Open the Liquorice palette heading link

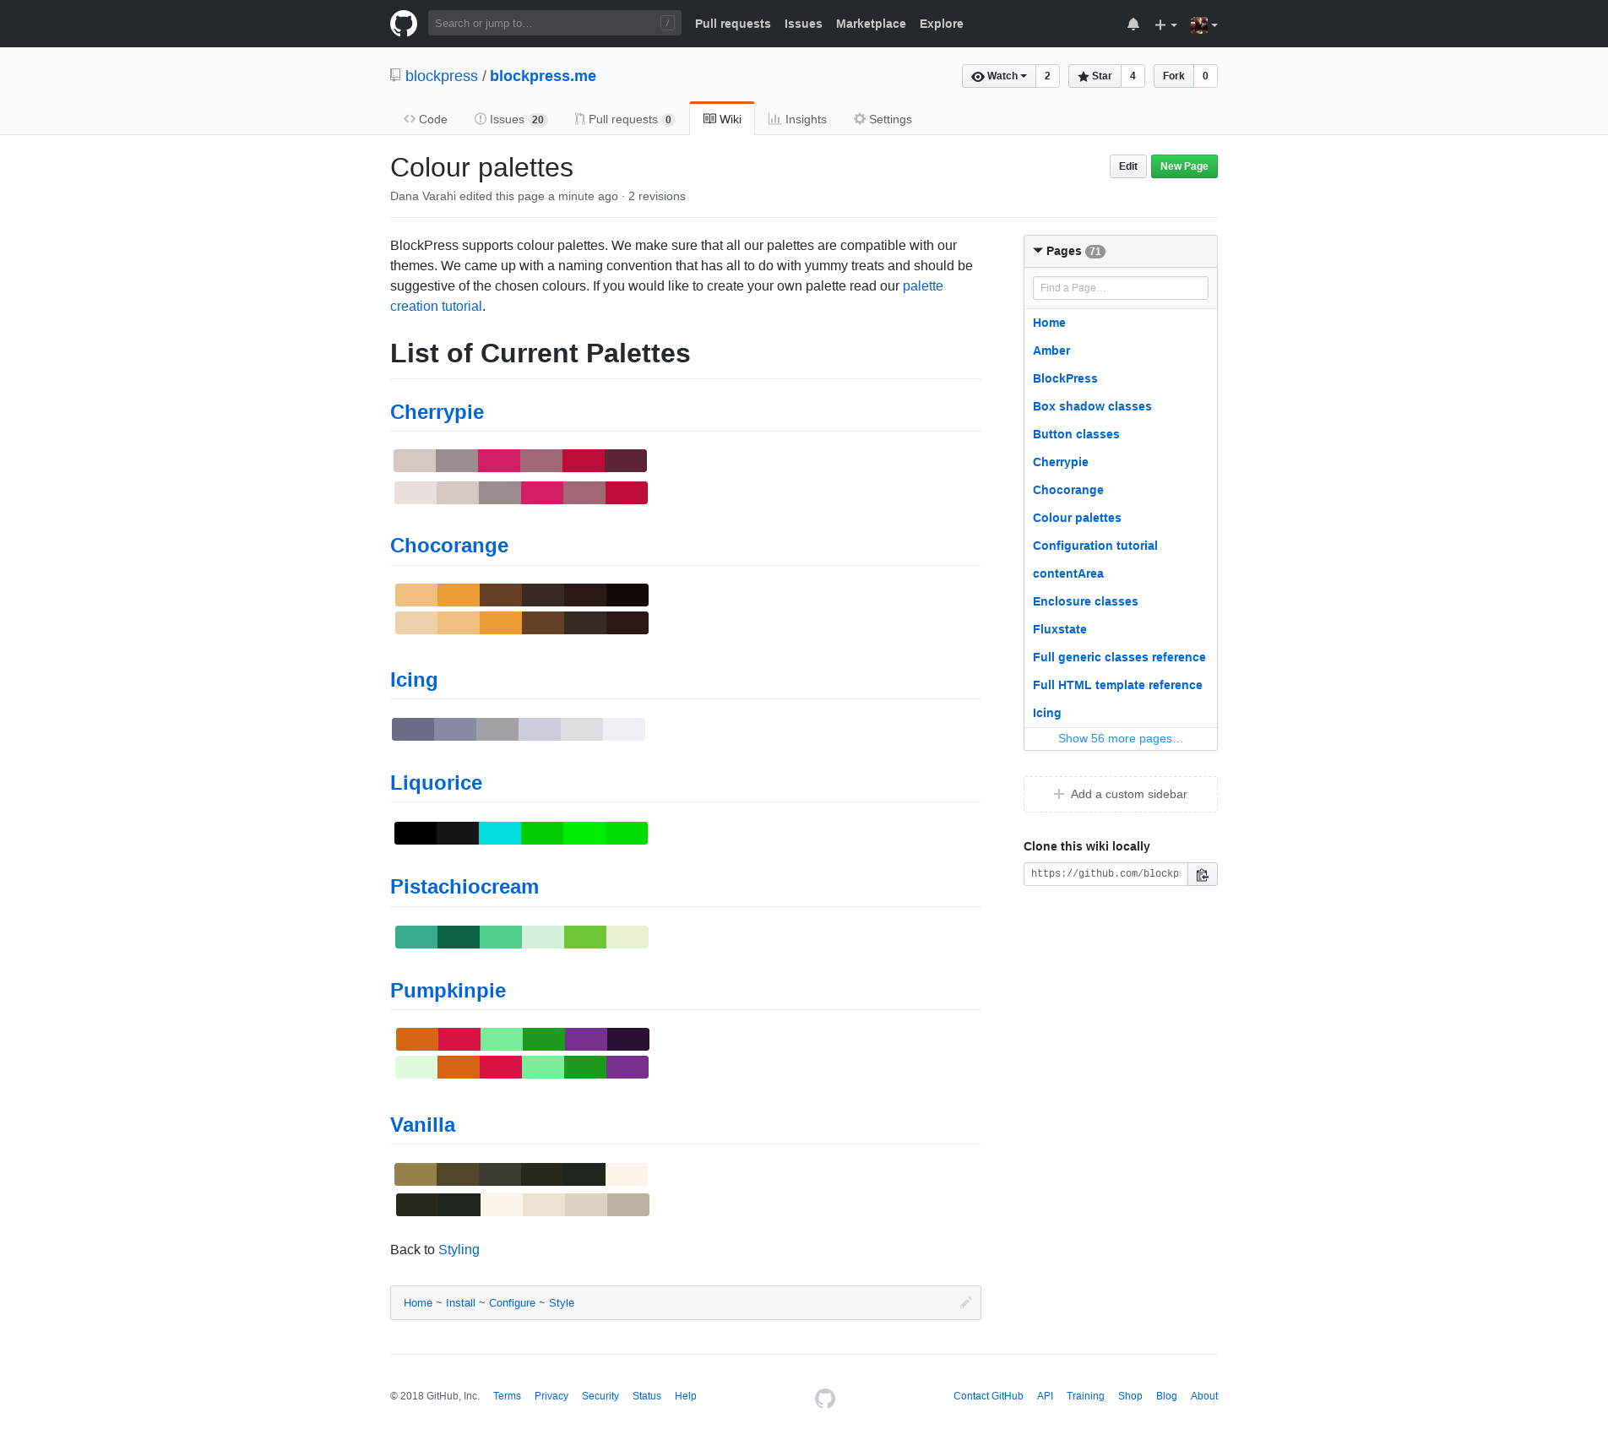(436, 783)
